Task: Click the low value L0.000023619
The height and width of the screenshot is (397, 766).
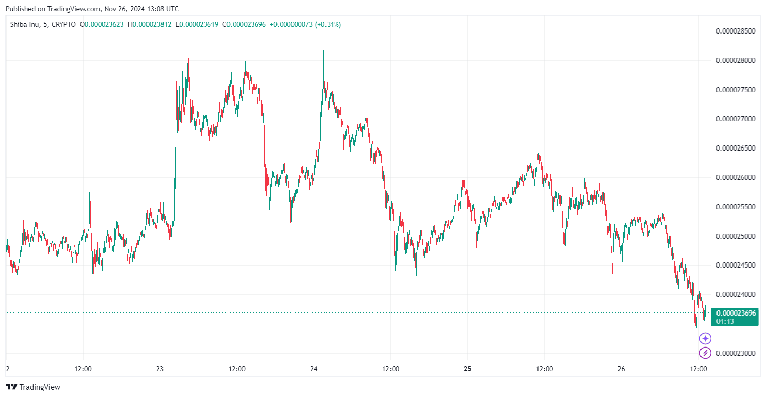Action: coord(197,24)
